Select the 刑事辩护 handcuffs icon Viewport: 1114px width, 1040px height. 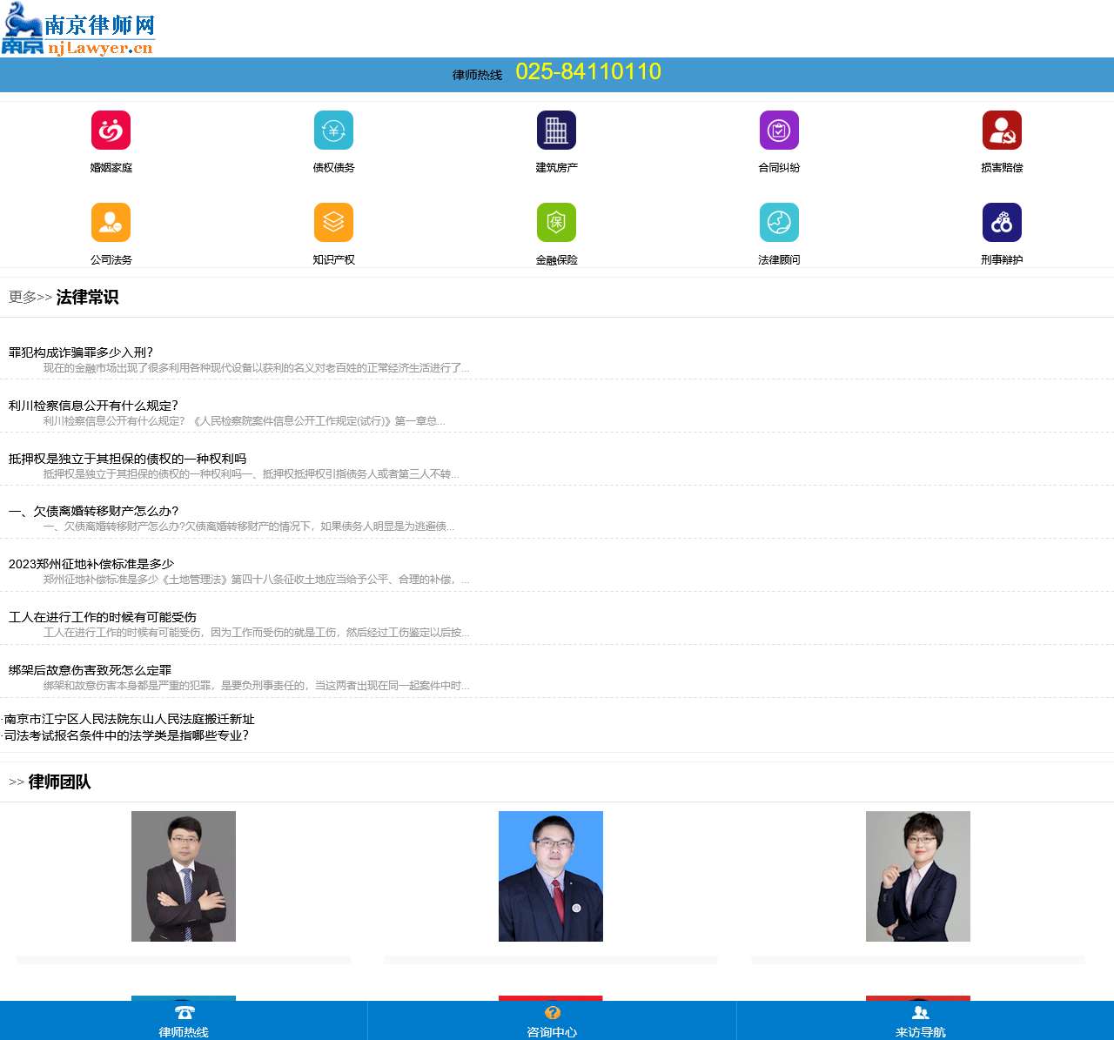tap(1002, 223)
